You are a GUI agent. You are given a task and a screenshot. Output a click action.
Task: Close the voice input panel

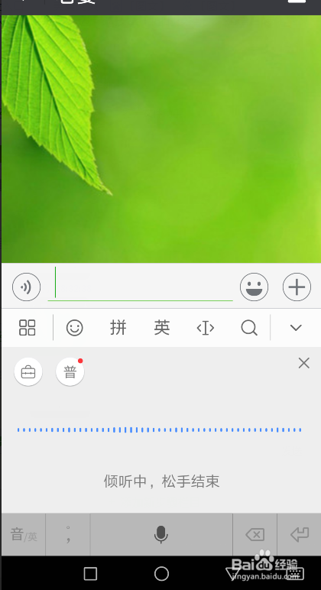303,363
